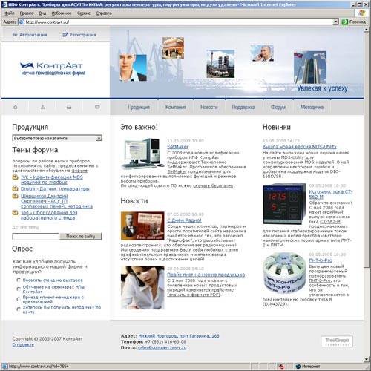Click the форуме link in forum description
371x371 pixels.
click(79, 171)
